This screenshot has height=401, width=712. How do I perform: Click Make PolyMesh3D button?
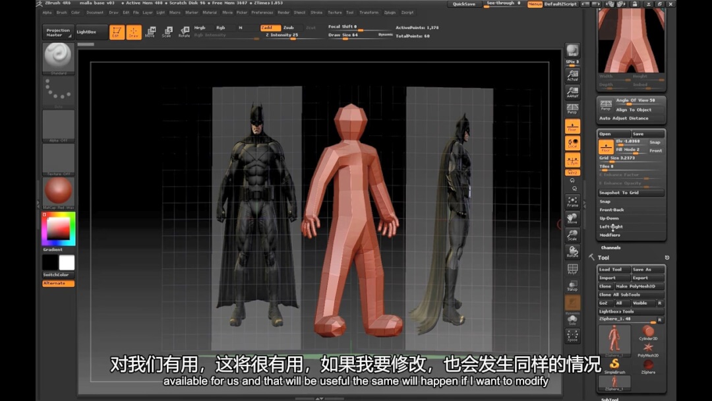639,286
